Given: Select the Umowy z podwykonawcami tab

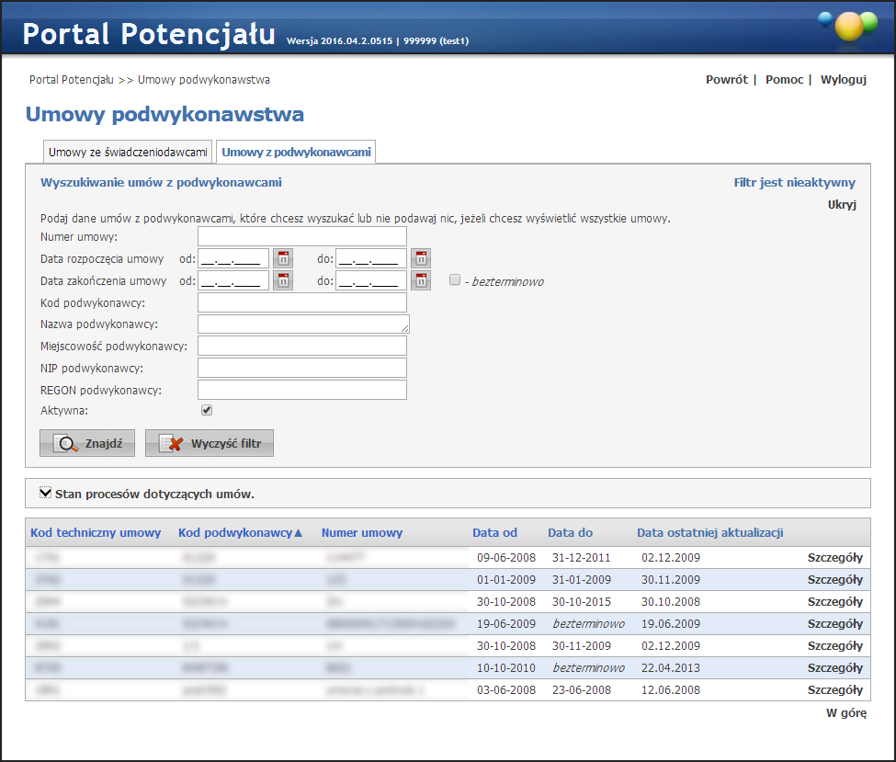Looking at the screenshot, I should tap(296, 153).
